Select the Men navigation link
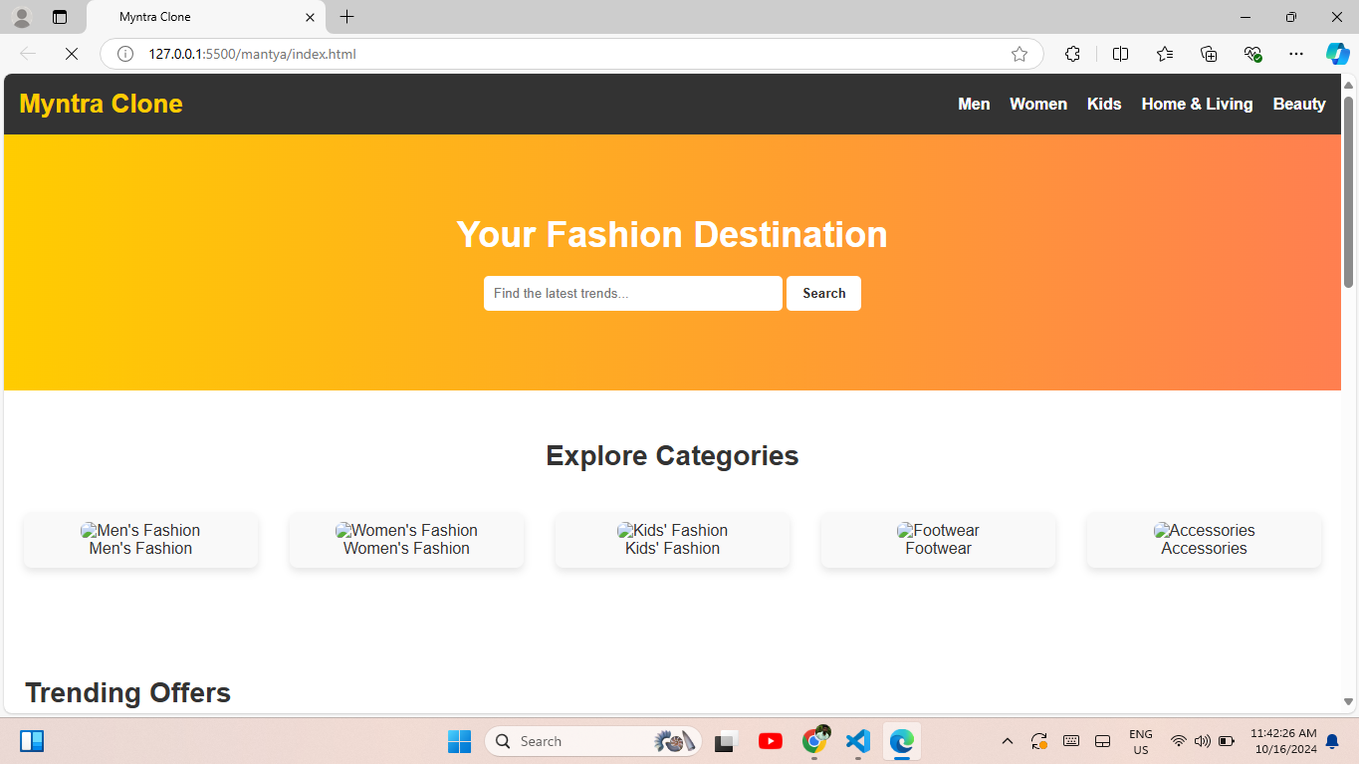Viewport: 1359px width, 764px height. pyautogui.click(x=974, y=104)
